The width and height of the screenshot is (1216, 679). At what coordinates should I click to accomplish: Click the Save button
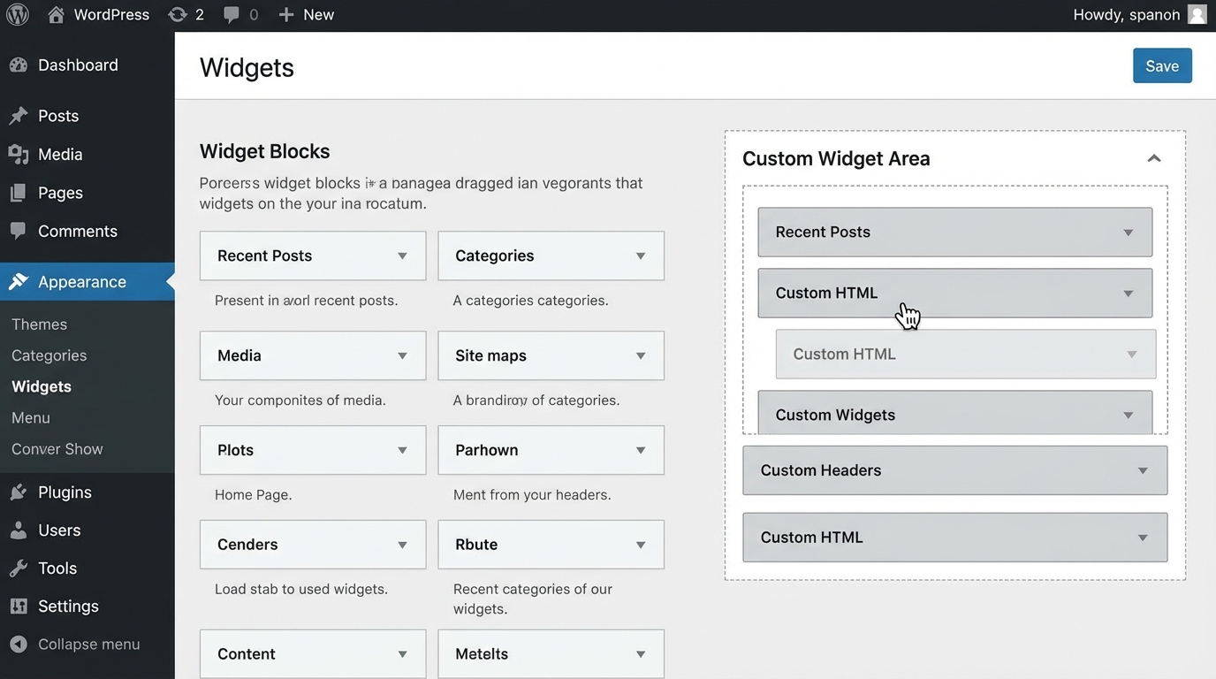1162,65
